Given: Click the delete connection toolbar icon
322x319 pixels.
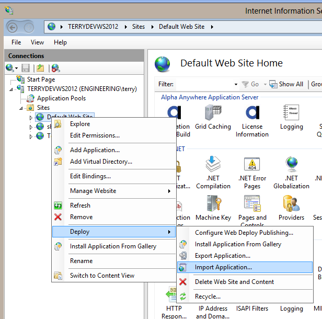Looking at the screenshot, I should (55, 68).
